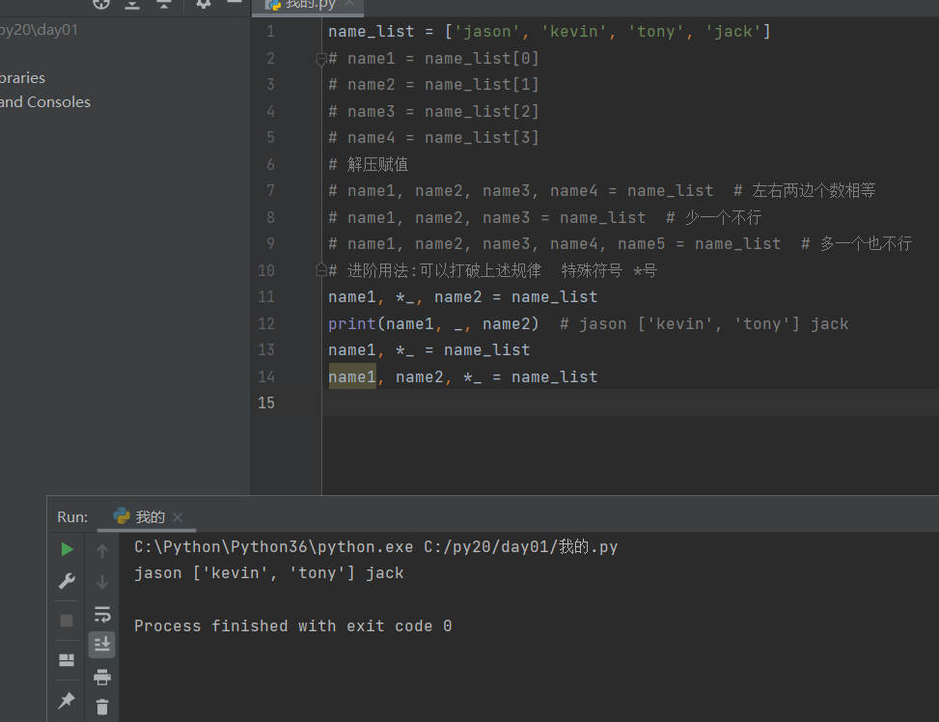Click the Stop process square icon
Screen dimensions: 939x722
pyautogui.click(x=67, y=621)
